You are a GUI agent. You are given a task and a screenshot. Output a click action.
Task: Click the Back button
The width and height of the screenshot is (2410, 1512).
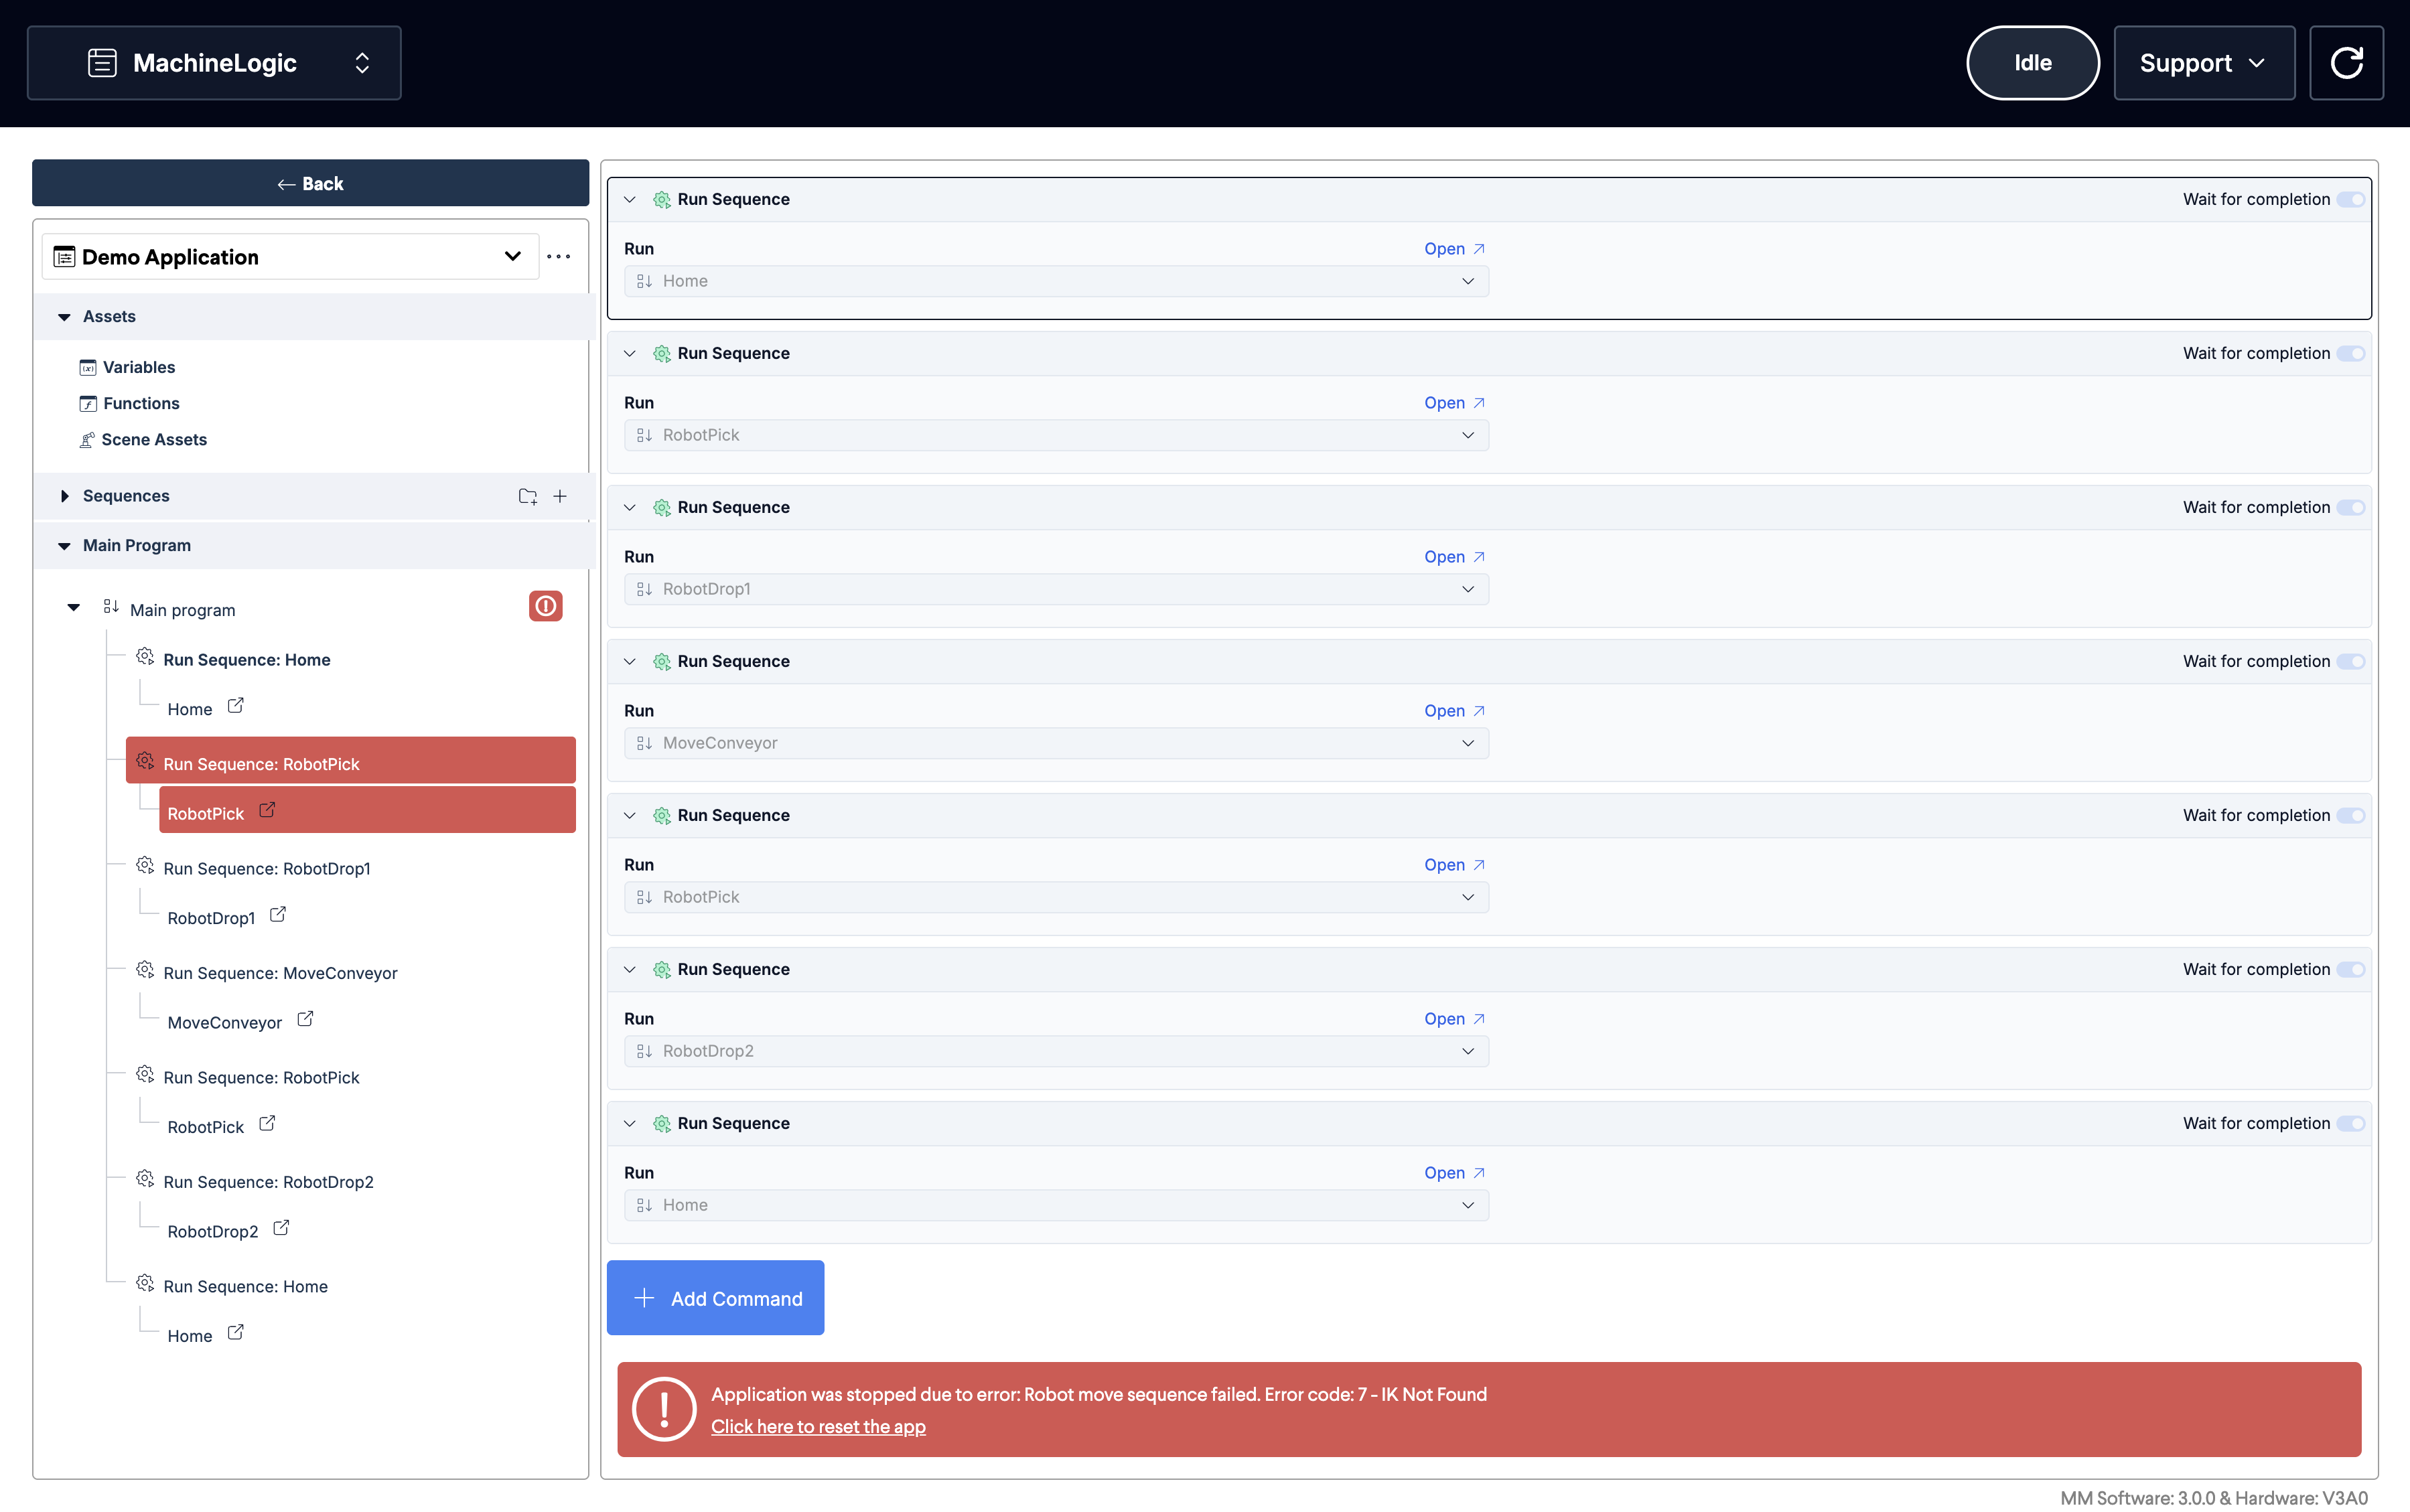click(310, 183)
